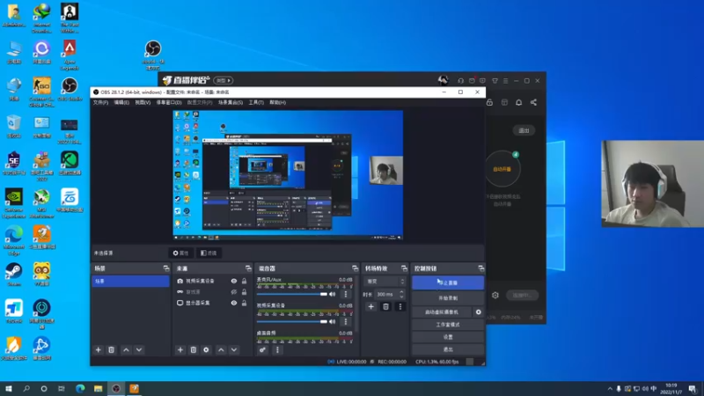Delete the selected scene with the trash icon
Image resolution: width=704 pixels, height=396 pixels.
[x=112, y=349]
